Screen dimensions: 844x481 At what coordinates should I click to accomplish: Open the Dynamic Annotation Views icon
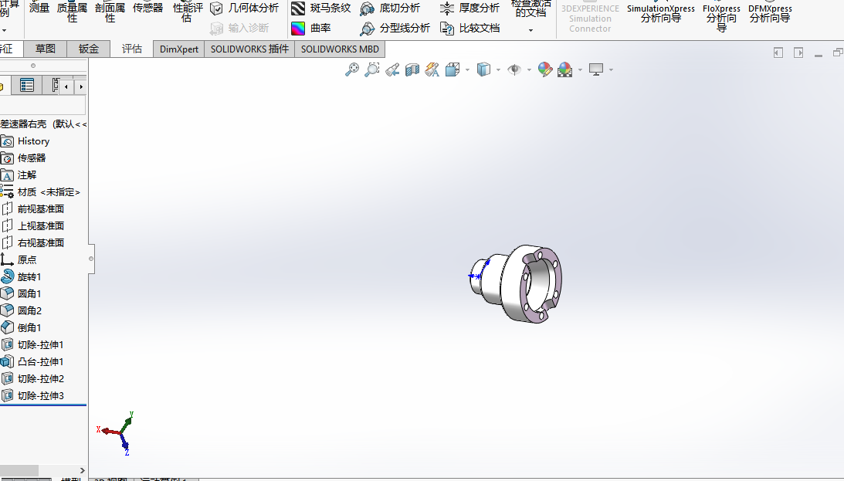click(432, 69)
